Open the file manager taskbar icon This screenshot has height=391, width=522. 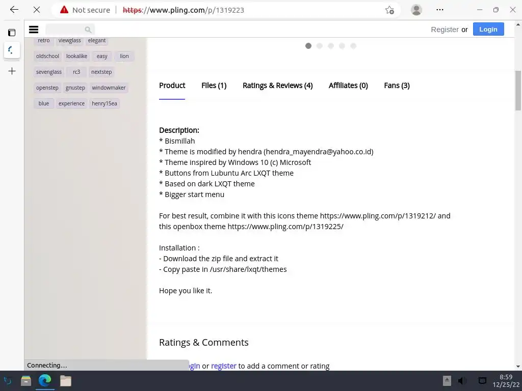(x=26, y=381)
